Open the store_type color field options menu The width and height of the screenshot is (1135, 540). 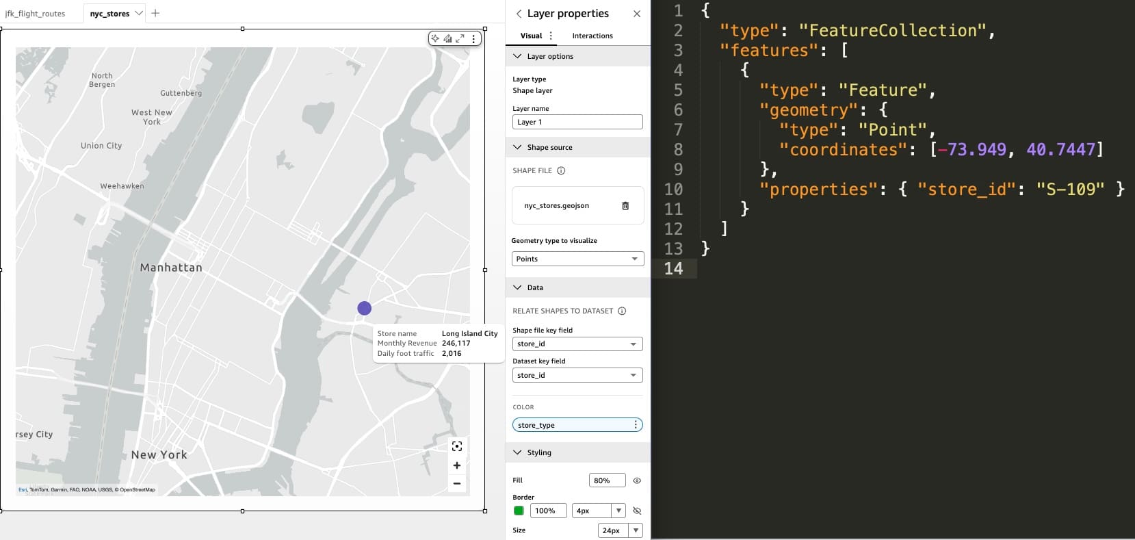pyautogui.click(x=636, y=425)
